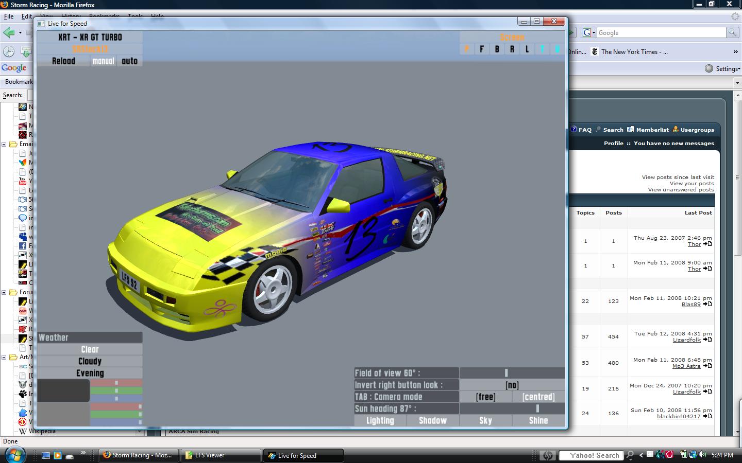Screen dimensions: 742x463
Task: Open the Firefox File menu
Action: [x=9, y=16]
